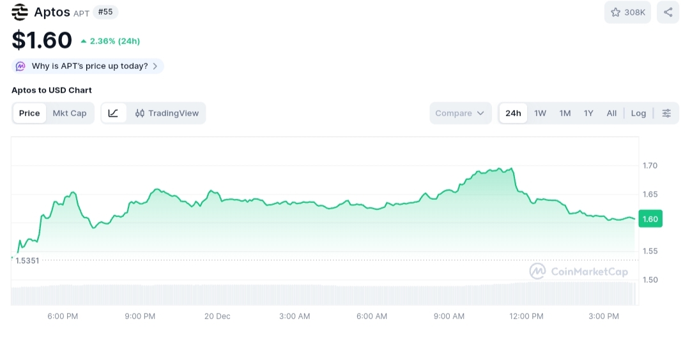Click the 6:00 PM x-axis label

[x=63, y=317]
